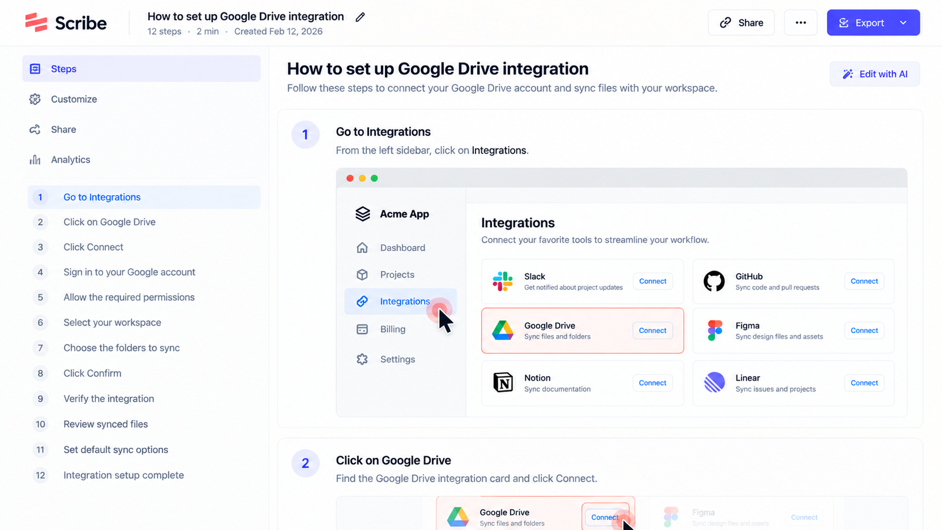Image resolution: width=942 pixels, height=530 pixels.
Task: Click Connect for GitHub
Action: click(x=864, y=281)
